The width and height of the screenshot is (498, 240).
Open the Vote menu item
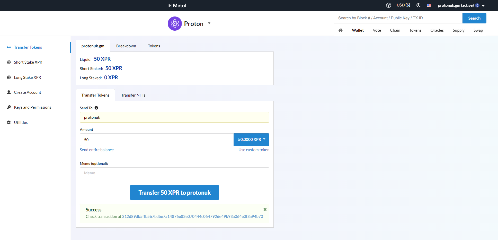377,30
